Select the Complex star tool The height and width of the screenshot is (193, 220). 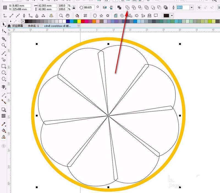coord(108,16)
